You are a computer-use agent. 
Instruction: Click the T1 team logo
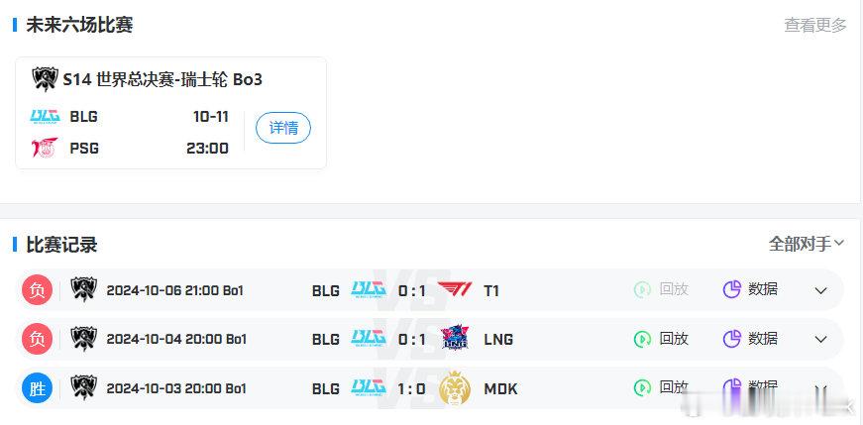click(455, 289)
